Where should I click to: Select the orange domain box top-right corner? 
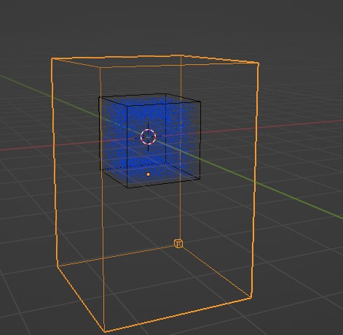point(259,63)
